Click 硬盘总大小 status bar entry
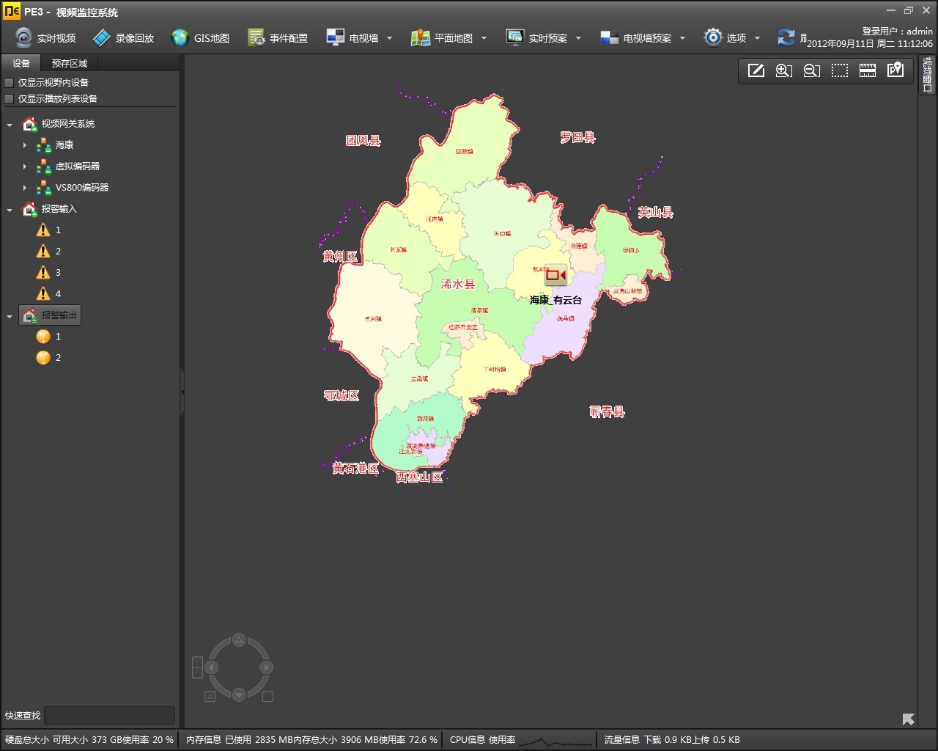 89,740
